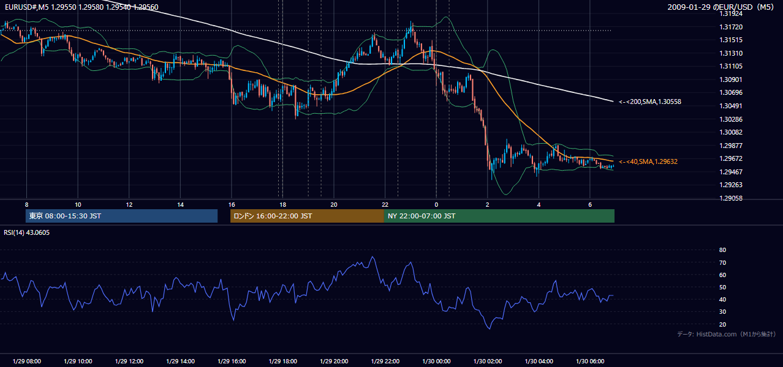Click hour label 14 under the price chart
The height and width of the screenshot is (367, 783).
pos(180,204)
